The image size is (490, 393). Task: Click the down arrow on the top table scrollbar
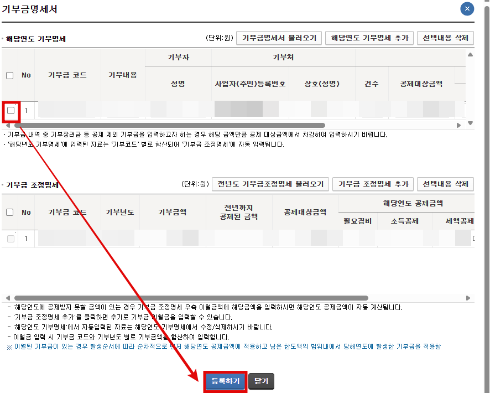point(470,122)
